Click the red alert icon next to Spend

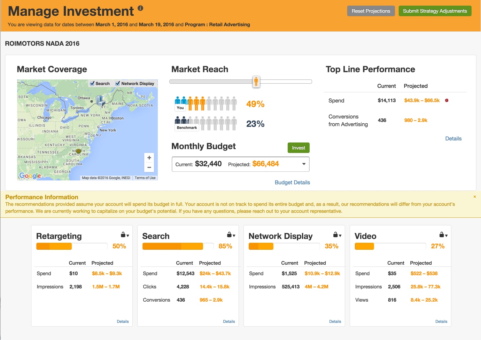447,100
